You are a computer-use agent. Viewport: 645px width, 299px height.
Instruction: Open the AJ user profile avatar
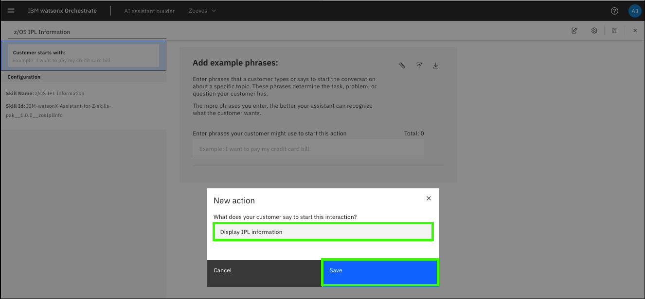(x=634, y=11)
